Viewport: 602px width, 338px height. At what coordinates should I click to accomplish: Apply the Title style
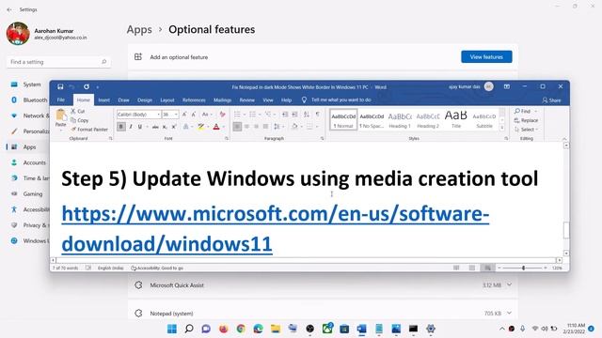click(x=456, y=119)
